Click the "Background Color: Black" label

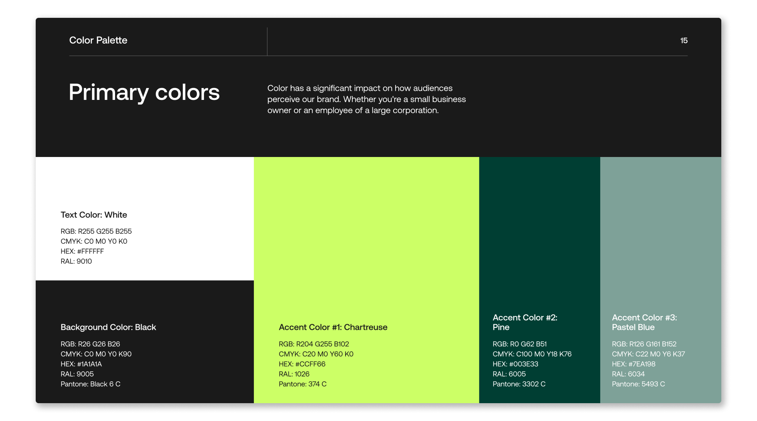pyautogui.click(x=108, y=327)
